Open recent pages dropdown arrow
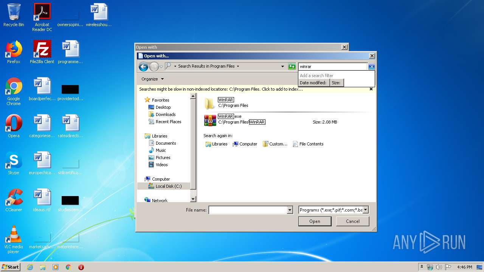 pyautogui.click(x=161, y=67)
